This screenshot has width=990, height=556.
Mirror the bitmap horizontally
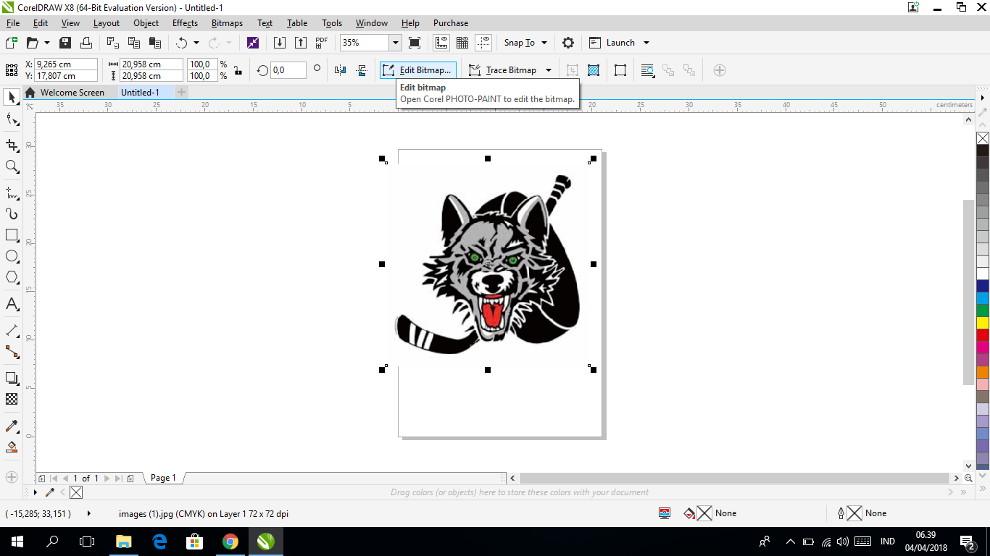tap(339, 70)
